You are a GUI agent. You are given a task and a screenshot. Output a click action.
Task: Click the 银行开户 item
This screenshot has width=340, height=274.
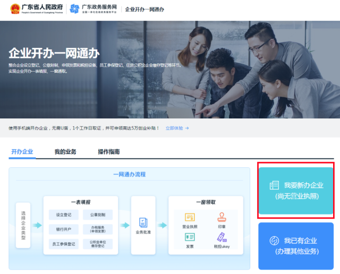coord(64,229)
